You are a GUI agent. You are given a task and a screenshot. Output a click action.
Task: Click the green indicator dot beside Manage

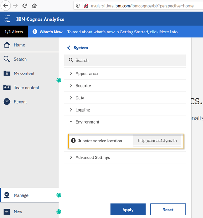tap(59, 195)
